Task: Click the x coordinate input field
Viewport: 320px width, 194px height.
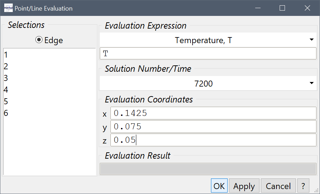Action: 213,113
